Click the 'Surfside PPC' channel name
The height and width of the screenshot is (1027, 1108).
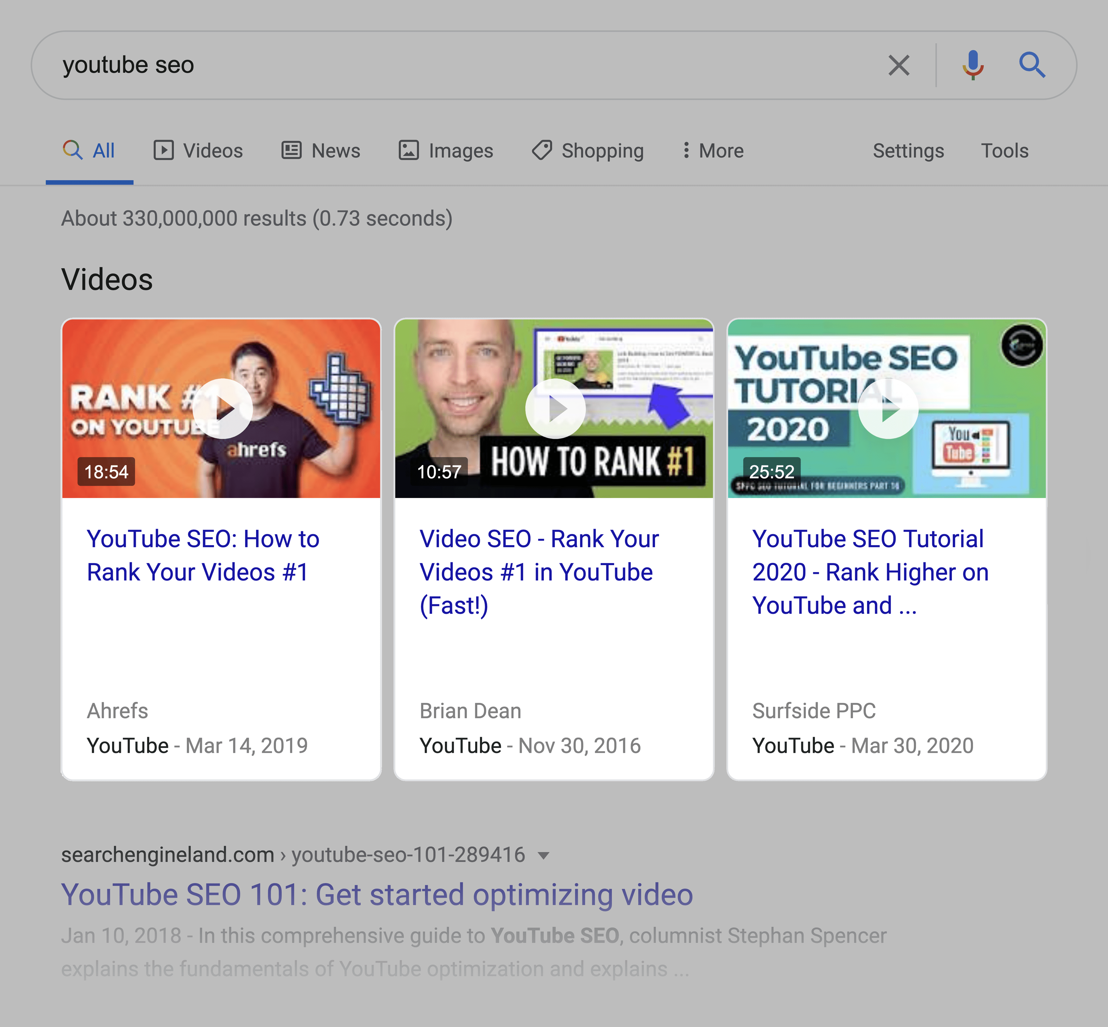[814, 711]
